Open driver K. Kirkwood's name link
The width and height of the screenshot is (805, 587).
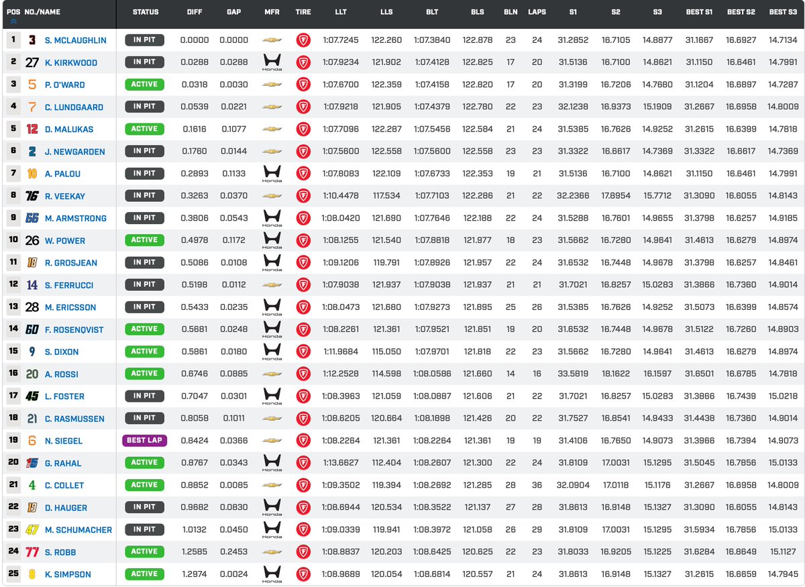[x=72, y=63]
